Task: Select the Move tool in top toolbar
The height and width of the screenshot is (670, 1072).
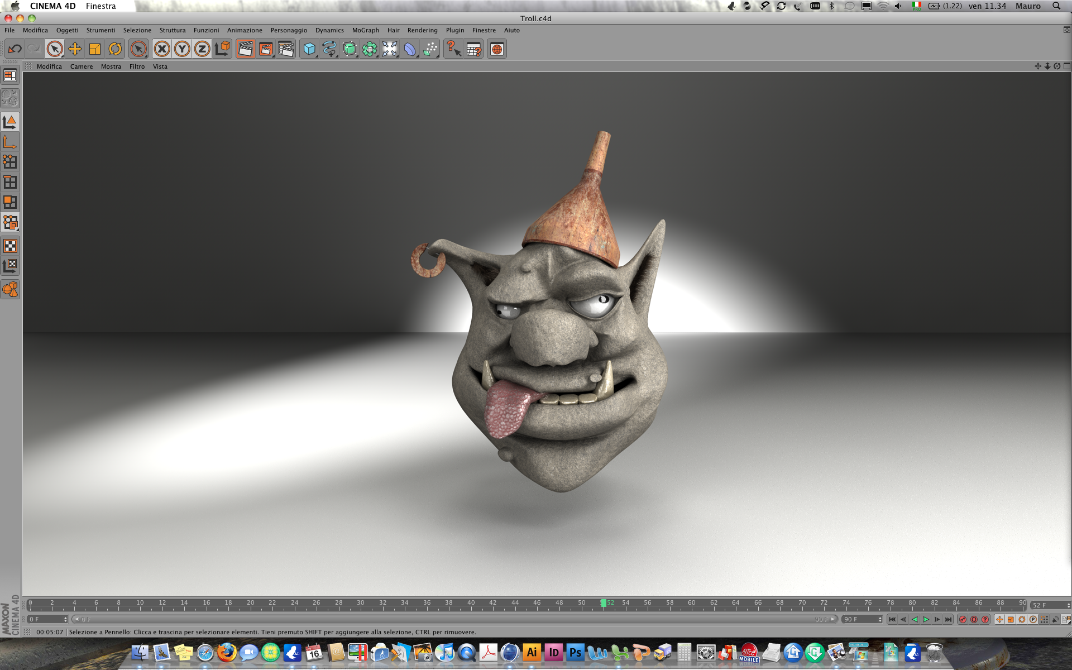Action: (75, 49)
